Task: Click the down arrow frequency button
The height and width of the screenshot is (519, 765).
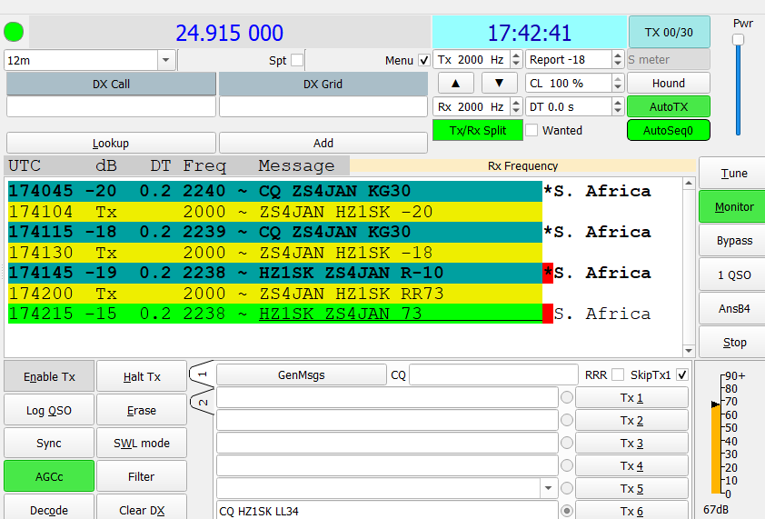Action: [x=499, y=83]
